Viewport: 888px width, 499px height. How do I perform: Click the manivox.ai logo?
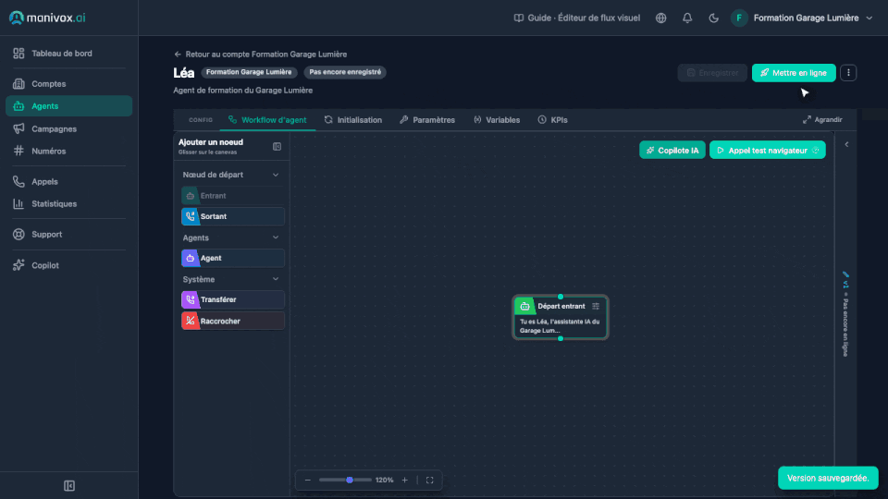pos(47,18)
